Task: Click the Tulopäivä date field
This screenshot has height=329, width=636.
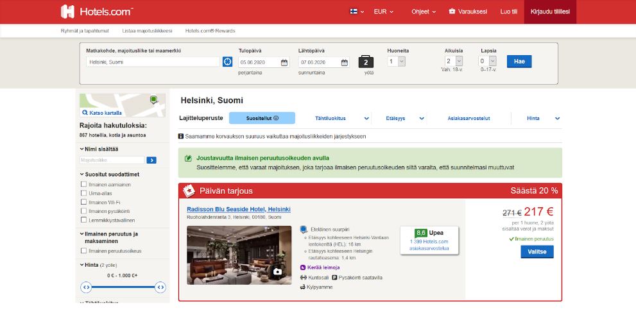Action: pos(264,62)
